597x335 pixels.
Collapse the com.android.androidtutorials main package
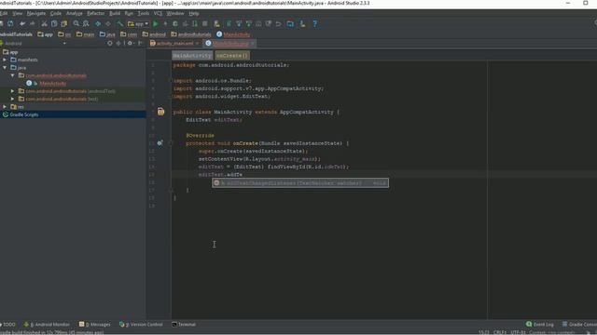12,75
